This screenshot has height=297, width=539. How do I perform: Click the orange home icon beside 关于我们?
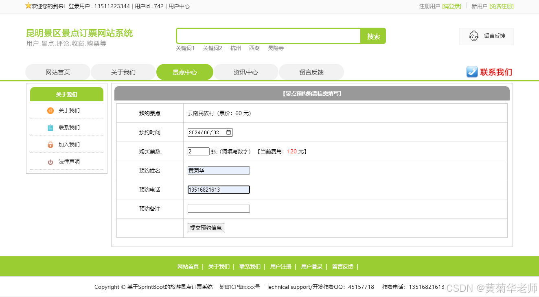point(50,110)
